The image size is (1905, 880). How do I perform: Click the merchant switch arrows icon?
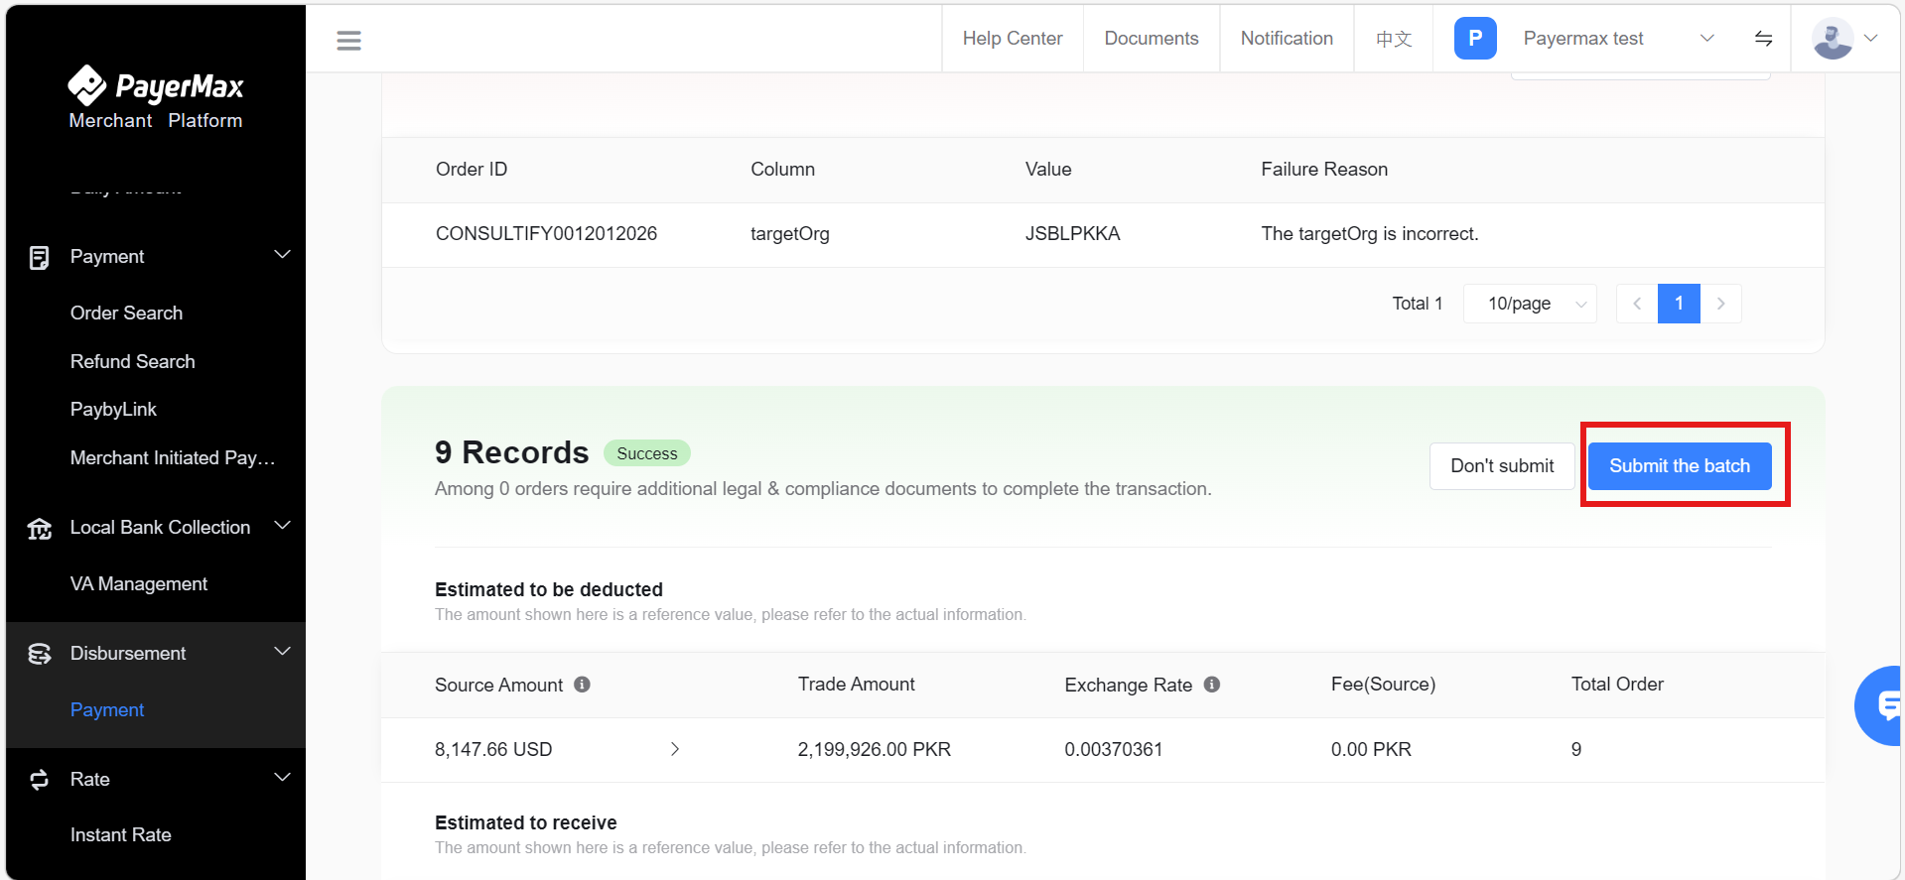[1763, 39]
